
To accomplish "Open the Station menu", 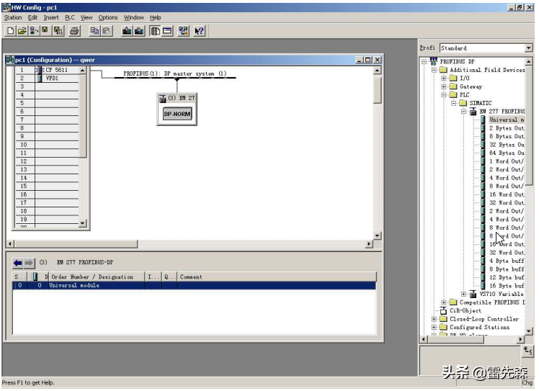I will click(x=13, y=17).
